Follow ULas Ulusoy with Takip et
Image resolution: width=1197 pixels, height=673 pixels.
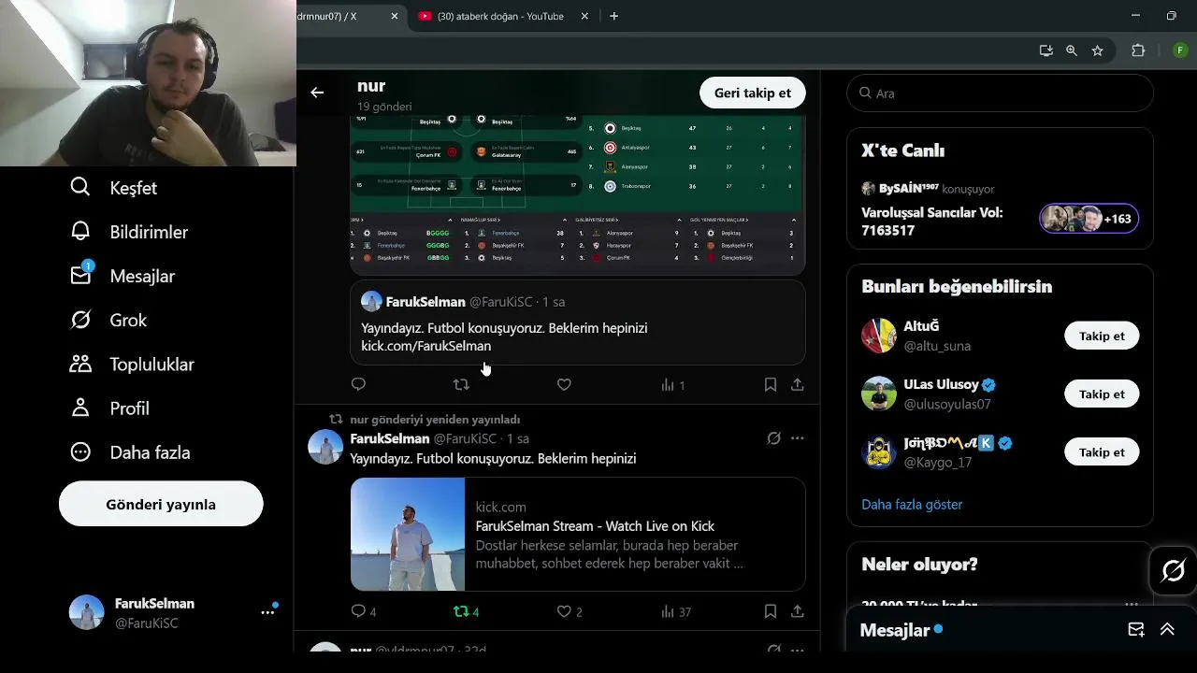[1102, 394]
